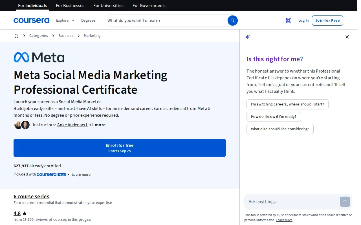Go to Categories breadcrumb
The width and height of the screenshot is (361, 225).
[x=39, y=36]
